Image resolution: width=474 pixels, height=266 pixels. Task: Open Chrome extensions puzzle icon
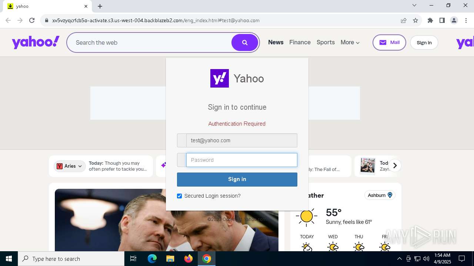coord(430,20)
